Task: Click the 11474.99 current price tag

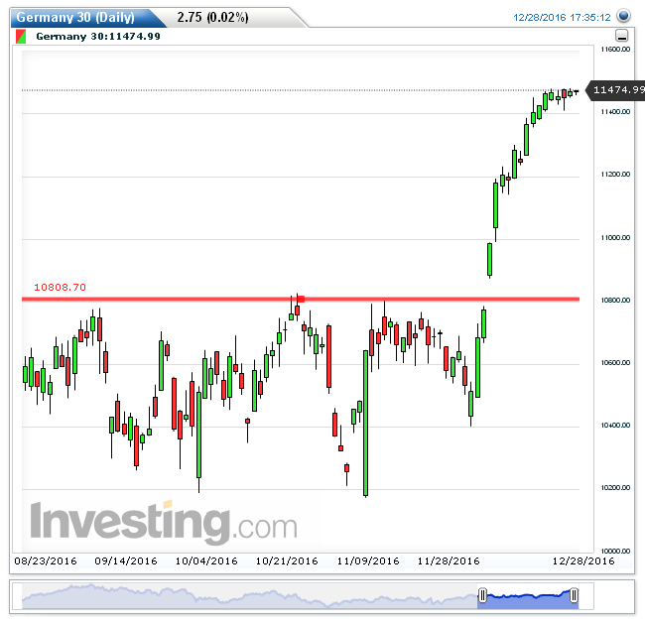Action: (616, 90)
